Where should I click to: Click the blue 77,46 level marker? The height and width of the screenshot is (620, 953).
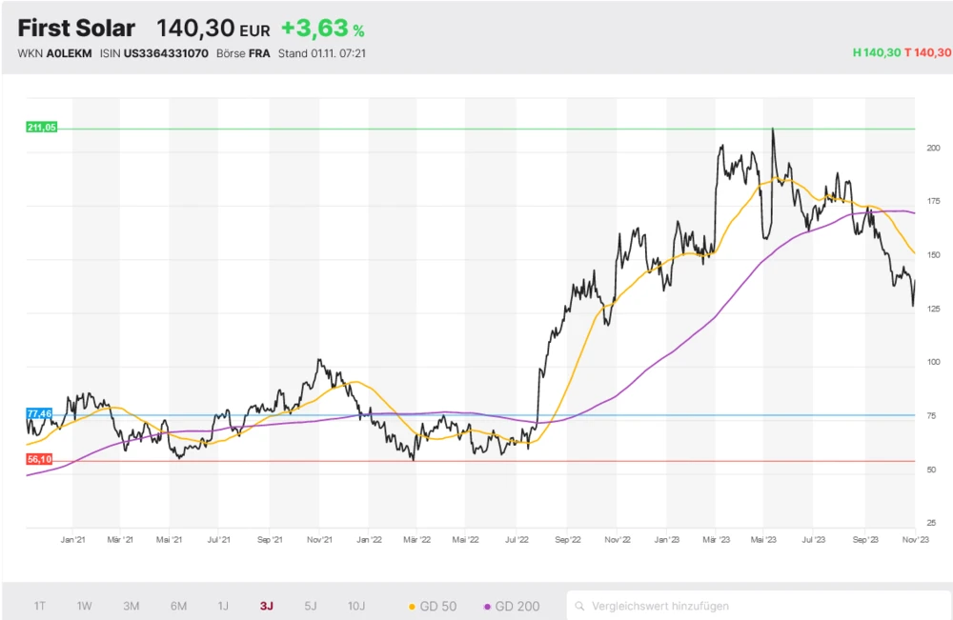[39, 415]
